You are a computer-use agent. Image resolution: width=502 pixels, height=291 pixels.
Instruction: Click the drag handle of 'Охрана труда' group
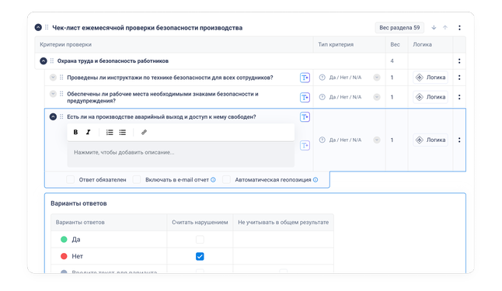click(52, 61)
